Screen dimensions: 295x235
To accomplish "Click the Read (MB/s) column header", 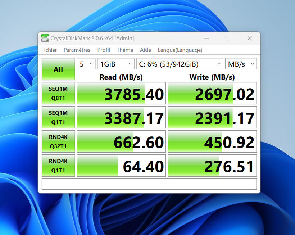I will 121,77.
